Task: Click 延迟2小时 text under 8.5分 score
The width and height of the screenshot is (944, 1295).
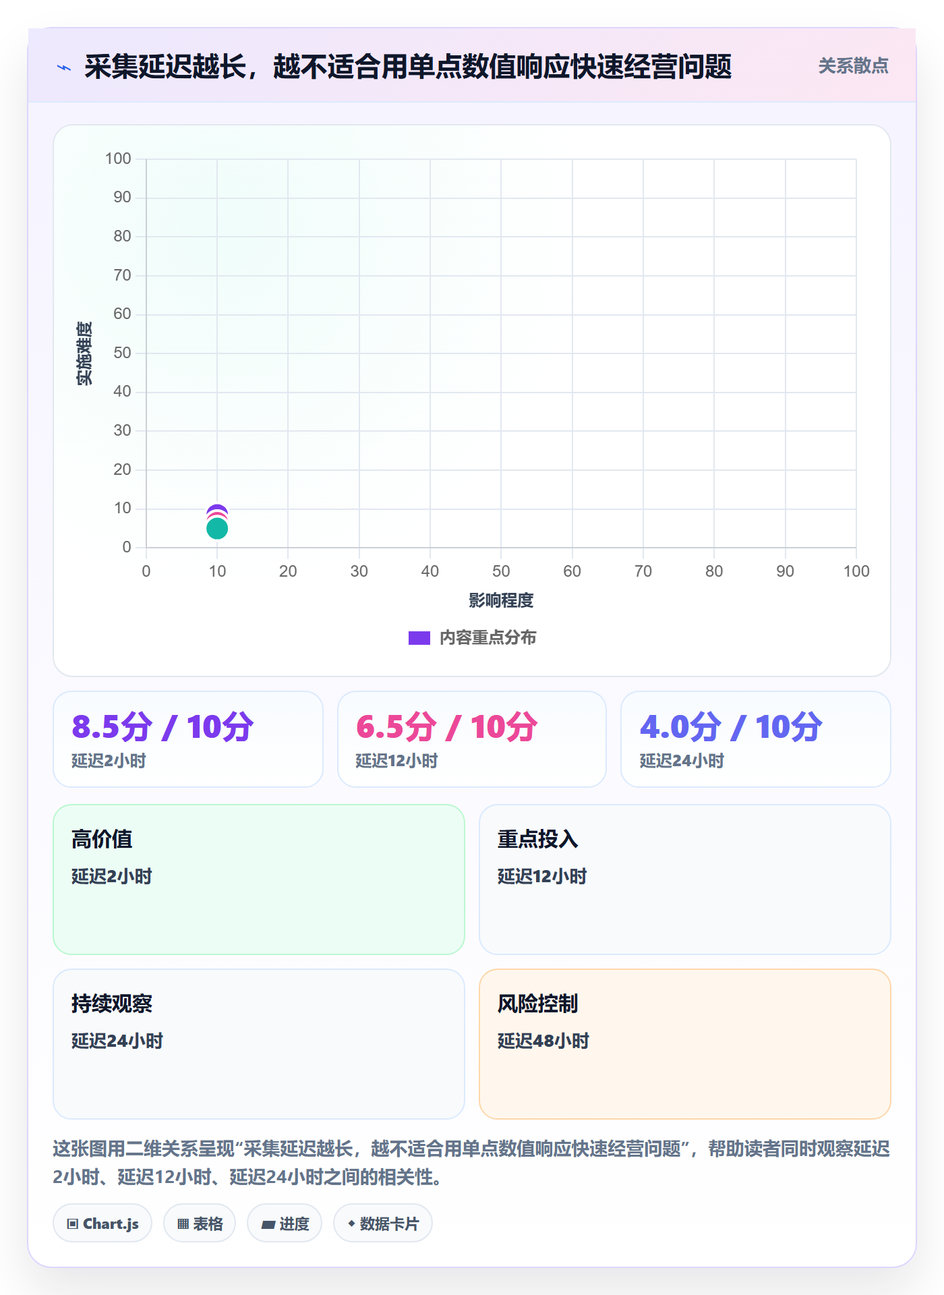Action: 109,761
